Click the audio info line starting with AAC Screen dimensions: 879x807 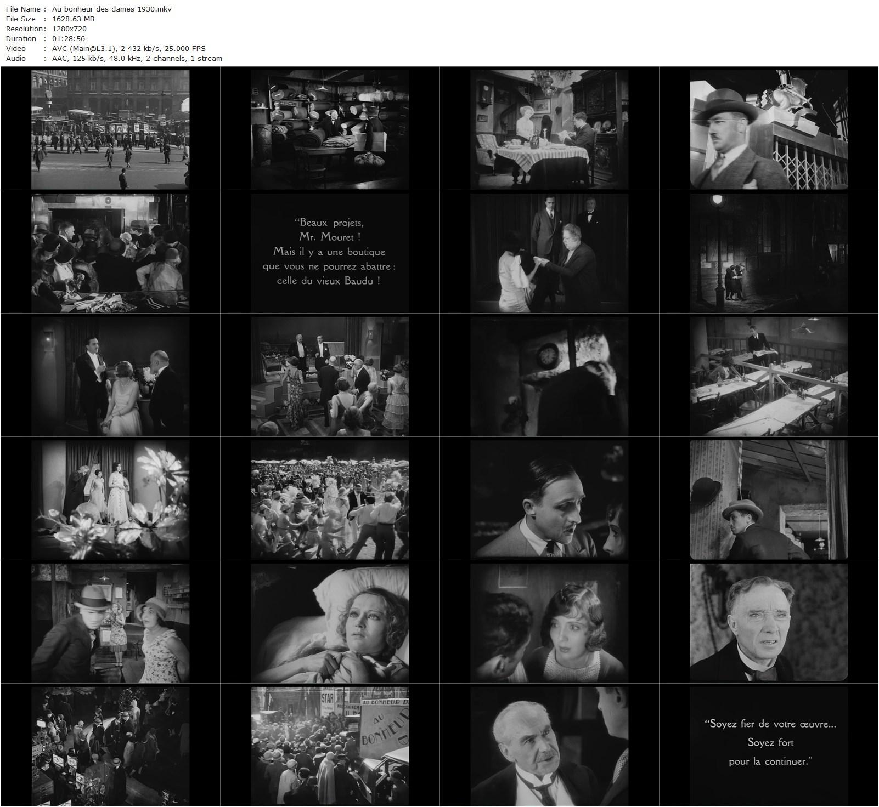pos(137,58)
